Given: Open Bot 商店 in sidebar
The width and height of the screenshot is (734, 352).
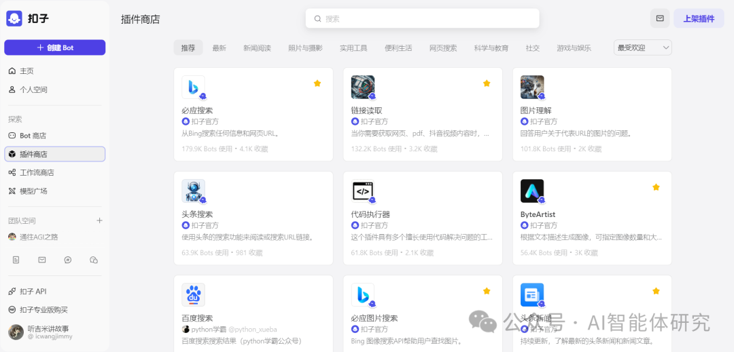Looking at the screenshot, I should [55, 136].
